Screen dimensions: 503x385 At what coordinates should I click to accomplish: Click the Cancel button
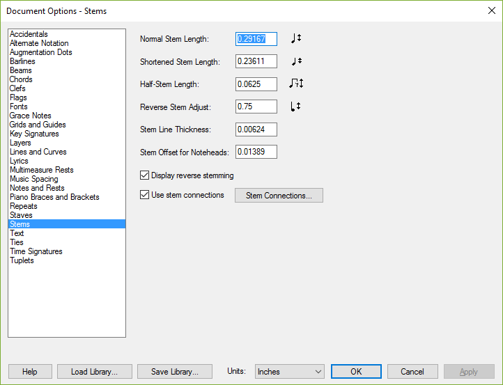coord(412,372)
